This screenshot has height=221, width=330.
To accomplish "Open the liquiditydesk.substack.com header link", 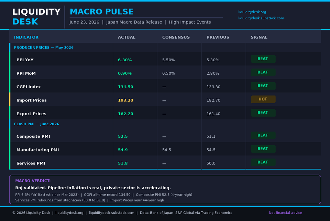I will tap(261, 18).
